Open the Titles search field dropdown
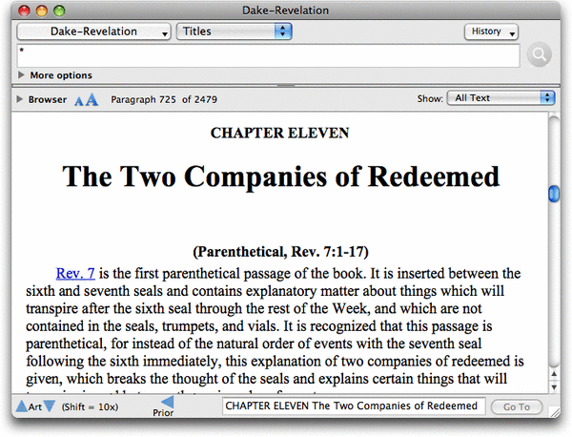The width and height of the screenshot is (572, 437). pos(234,31)
